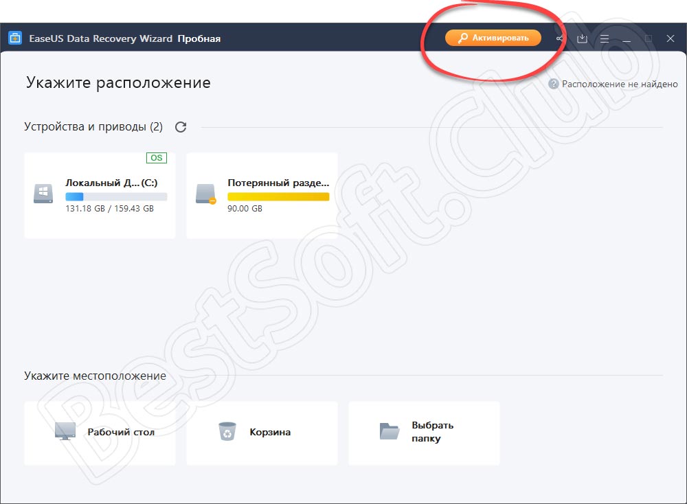Open the Расположение не найдено link

[x=611, y=84]
